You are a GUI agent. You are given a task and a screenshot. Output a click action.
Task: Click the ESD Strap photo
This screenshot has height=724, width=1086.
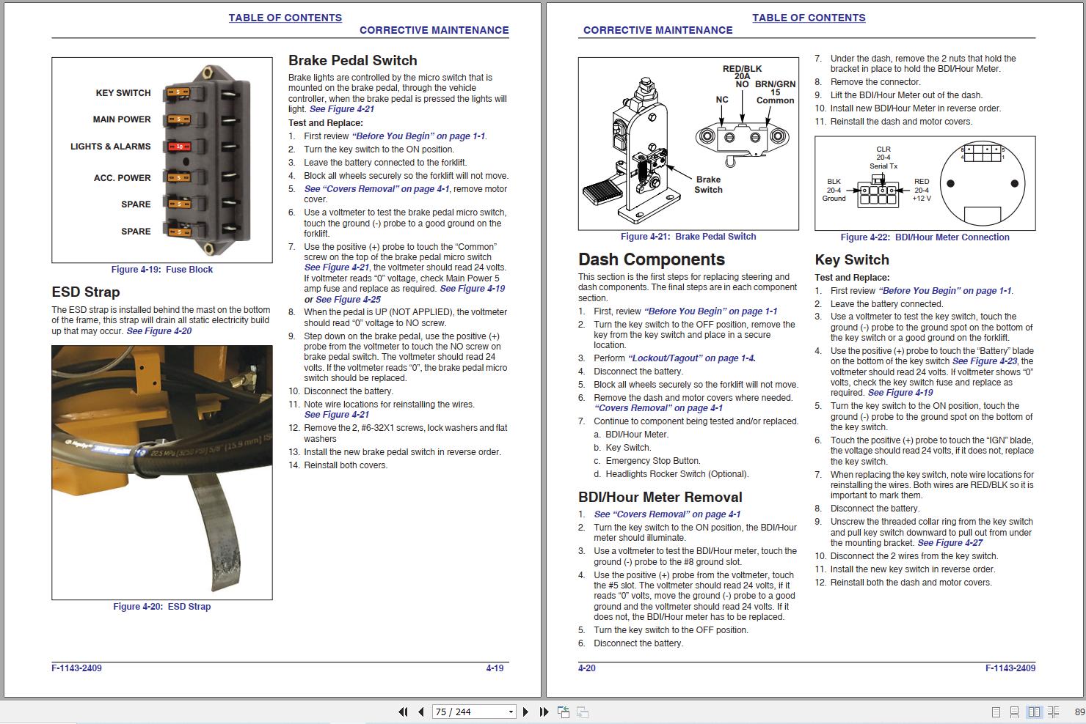162,473
